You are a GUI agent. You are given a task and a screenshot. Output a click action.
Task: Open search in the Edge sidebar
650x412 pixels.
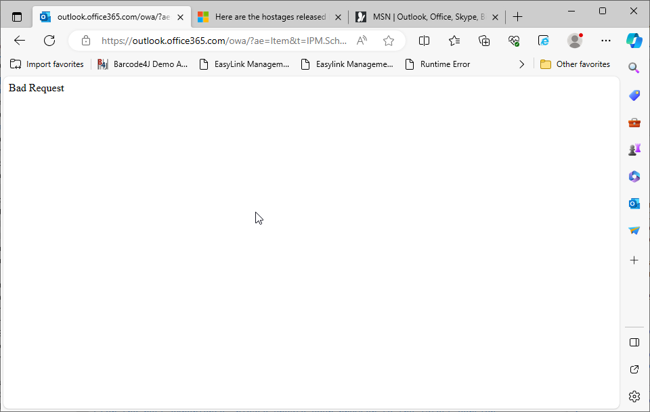(634, 68)
